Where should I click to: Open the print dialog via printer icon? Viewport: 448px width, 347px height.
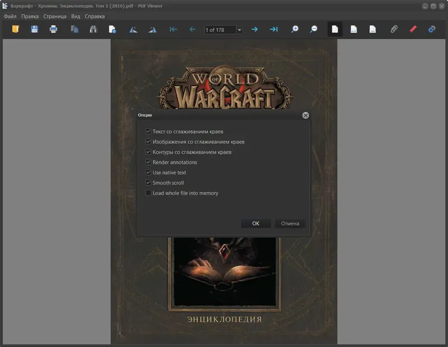54,28
